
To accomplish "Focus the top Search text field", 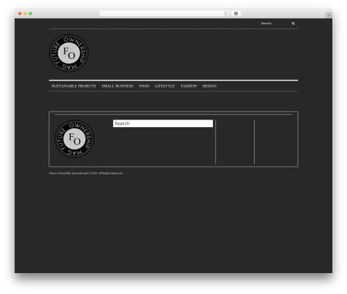I will (275, 24).
